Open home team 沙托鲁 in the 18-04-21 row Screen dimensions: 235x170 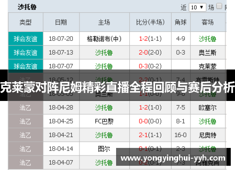click(104, 135)
